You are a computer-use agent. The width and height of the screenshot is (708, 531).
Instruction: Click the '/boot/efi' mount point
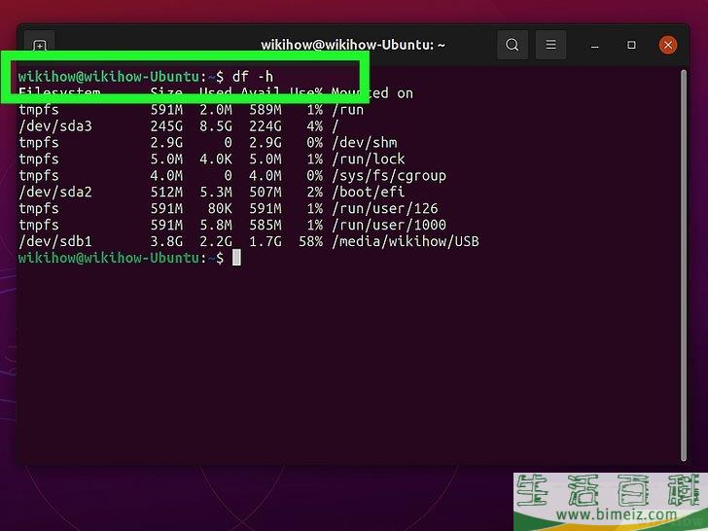coord(368,192)
